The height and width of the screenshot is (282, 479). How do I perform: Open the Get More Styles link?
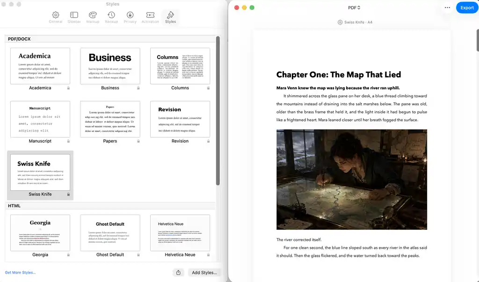[20, 273]
